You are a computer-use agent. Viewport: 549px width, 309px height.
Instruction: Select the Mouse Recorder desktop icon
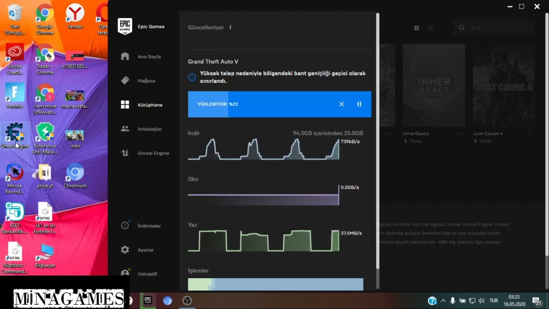pyautogui.click(x=15, y=179)
